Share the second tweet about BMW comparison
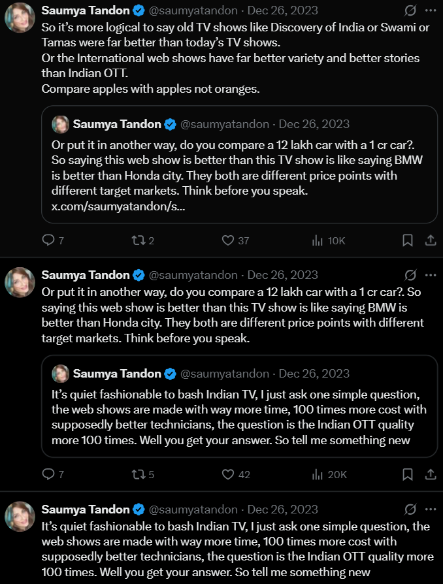The image size is (443, 584). tap(431, 474)
